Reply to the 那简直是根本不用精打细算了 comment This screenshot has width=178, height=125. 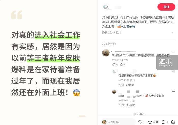[x=130, y=85]
